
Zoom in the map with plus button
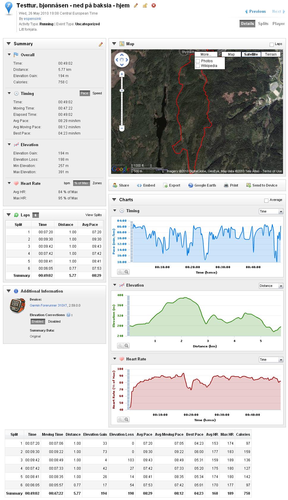[122, 74]
